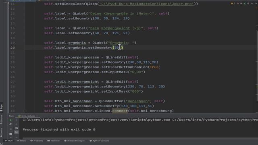Click the python.exe path in Run output
Screen dimensions: 258x145
click(96, 120)
